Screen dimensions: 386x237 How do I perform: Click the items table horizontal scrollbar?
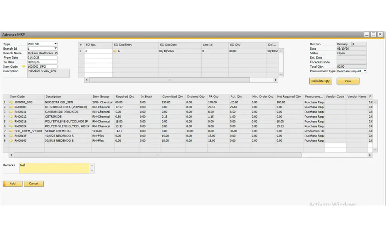[158, 155]
